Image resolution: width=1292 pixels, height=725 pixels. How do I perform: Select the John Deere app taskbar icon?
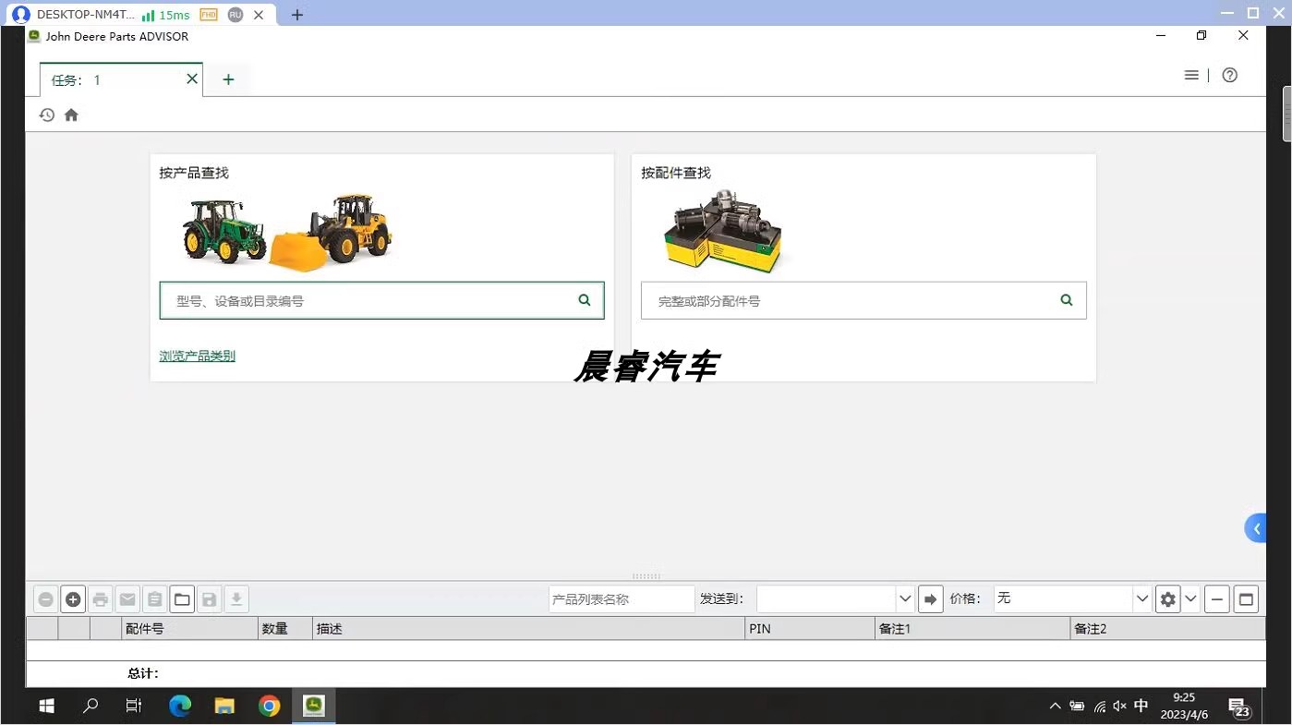[x=314, y=707]
